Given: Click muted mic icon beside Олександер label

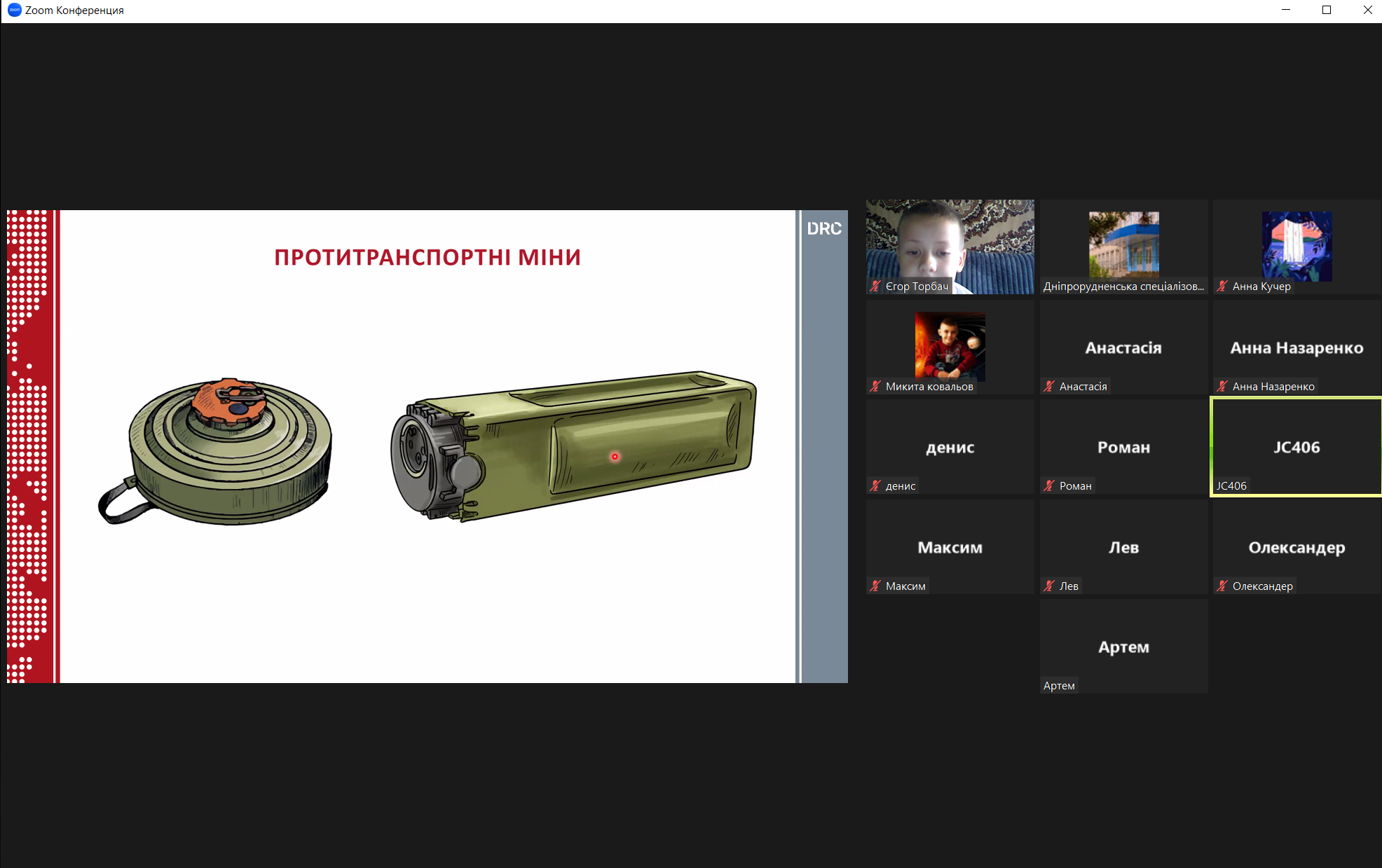Looking at the screenshot, I should pyautogui.click(x=1222, y=586).
